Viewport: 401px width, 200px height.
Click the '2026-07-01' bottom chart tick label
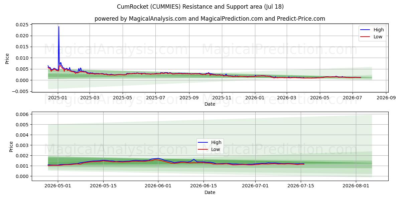(255, 186)
